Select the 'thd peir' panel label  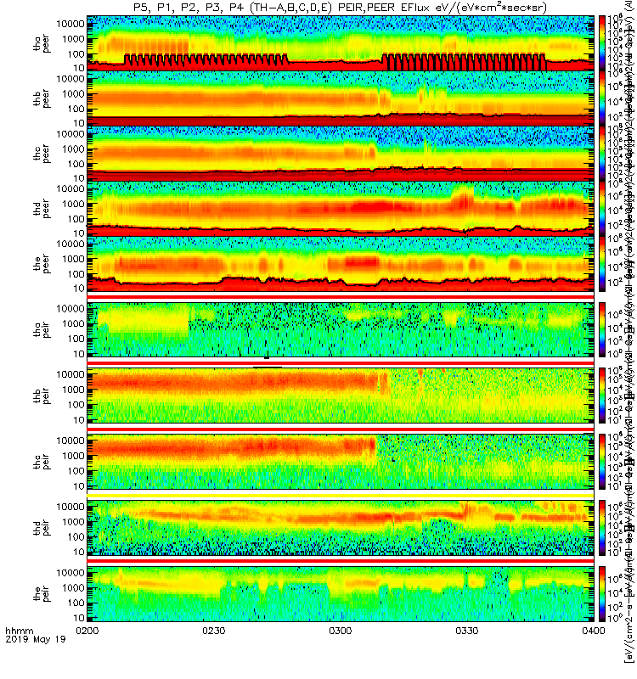(42, 527)
